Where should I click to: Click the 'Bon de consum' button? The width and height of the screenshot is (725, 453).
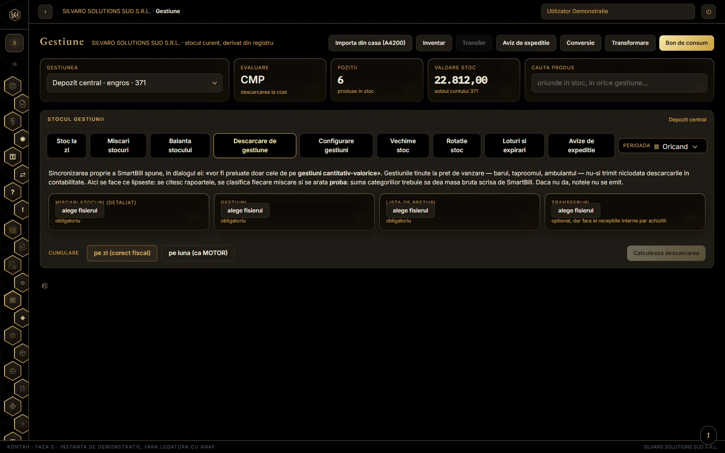coord(686,43)
